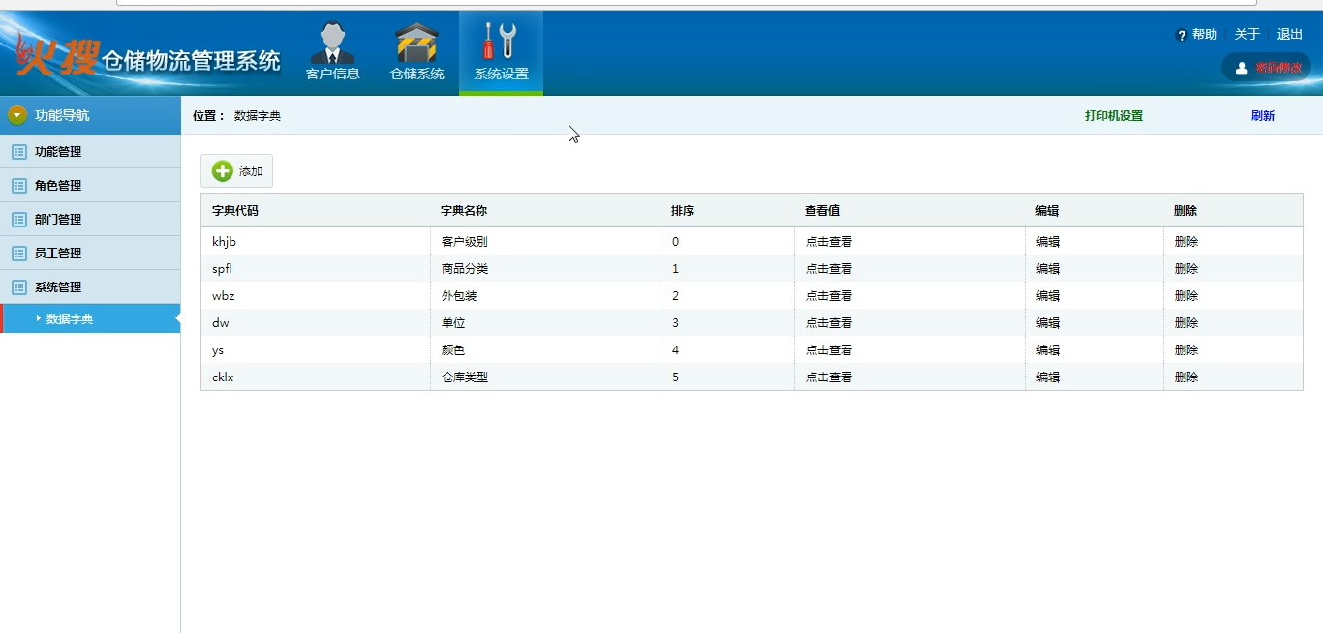Image resolution: width=1323 pixels, height=633 pixels.
Task: Collapse the 功能导航 panel arrow
Action: point(17,115)
